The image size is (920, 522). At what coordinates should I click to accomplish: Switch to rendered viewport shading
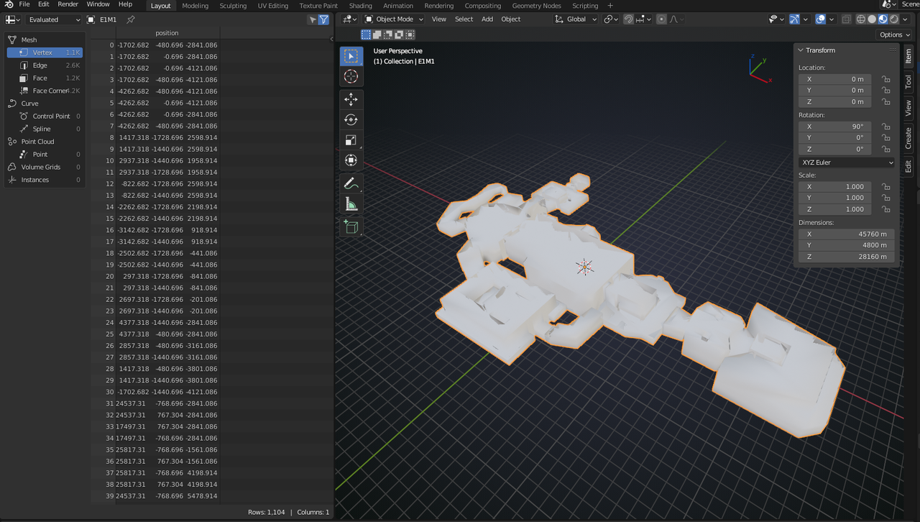coord(893,19)
